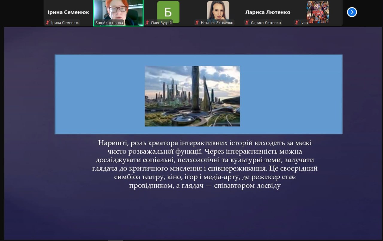Click Наталья Яковенко's muted microphone icon

coord(197,22)
